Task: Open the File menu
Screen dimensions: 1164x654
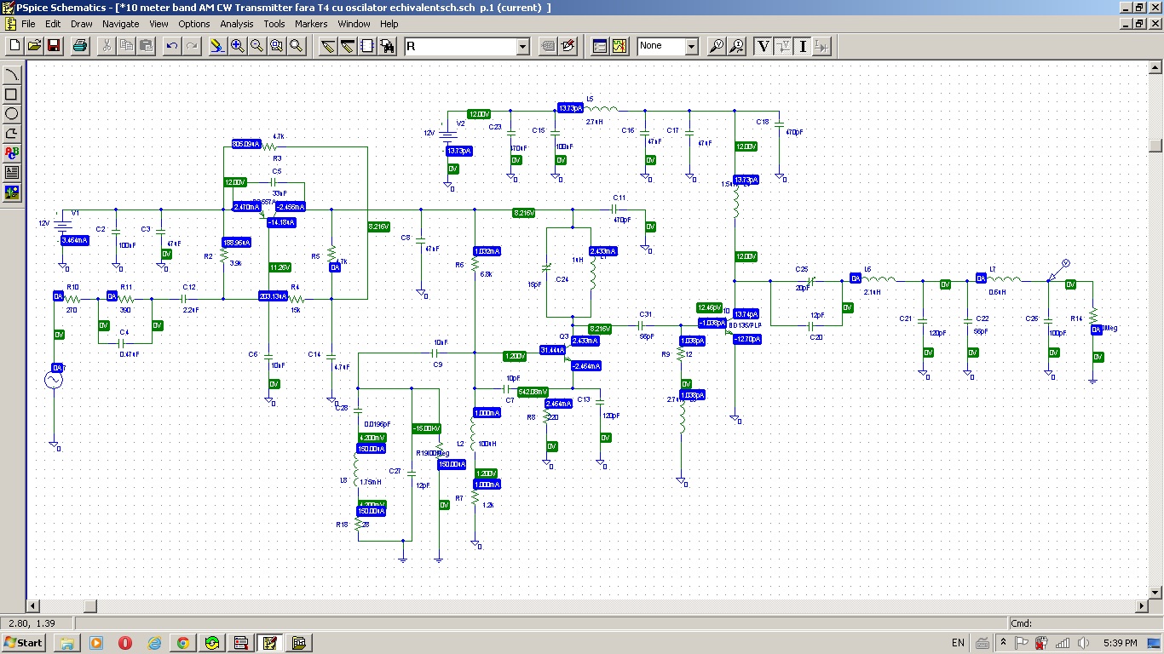Action: click(28, 24)
